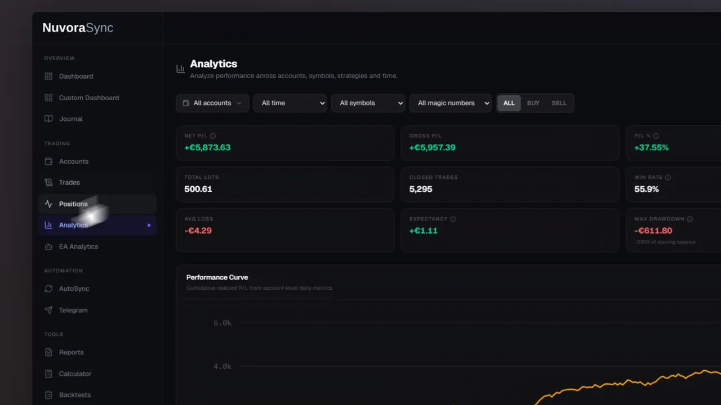Click the Telegram paper plane icon
The height and width of the screenshot is (405, 721).
click(x=48, y=310)
